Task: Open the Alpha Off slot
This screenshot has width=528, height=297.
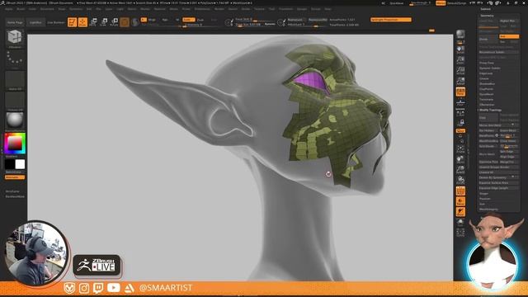Action: tap(15, 80)
